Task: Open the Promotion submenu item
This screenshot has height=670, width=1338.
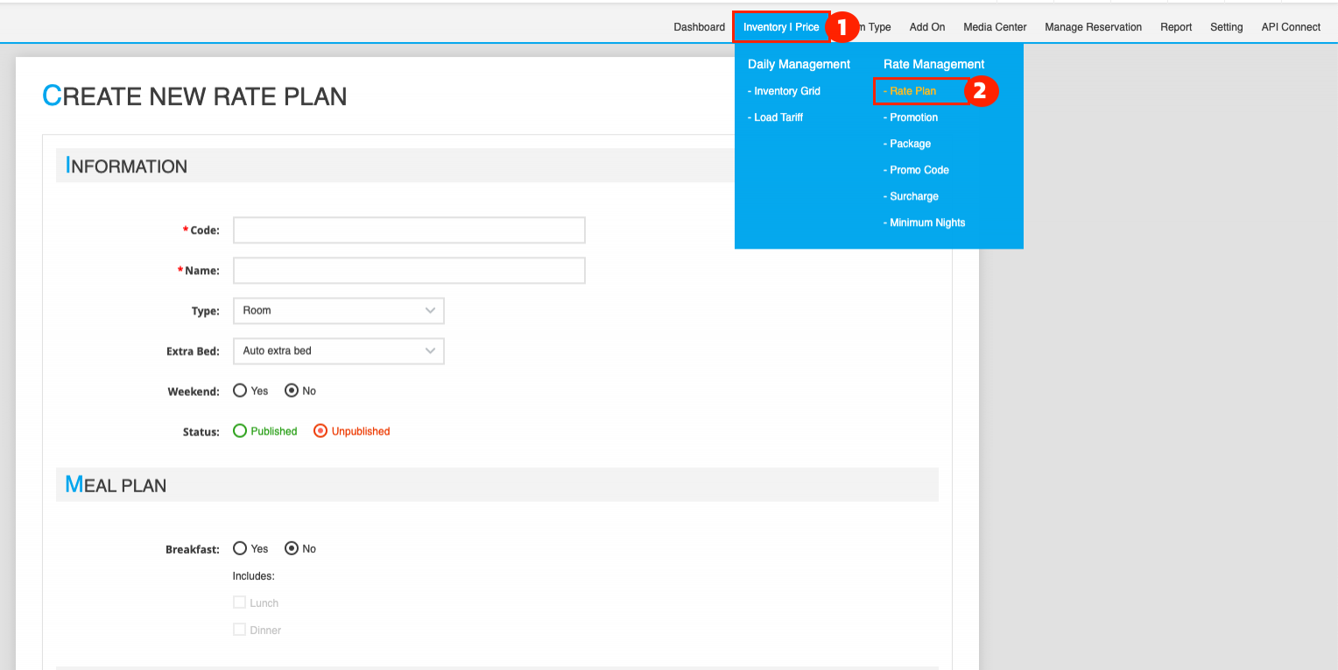Action: click(x=913, y=117)
